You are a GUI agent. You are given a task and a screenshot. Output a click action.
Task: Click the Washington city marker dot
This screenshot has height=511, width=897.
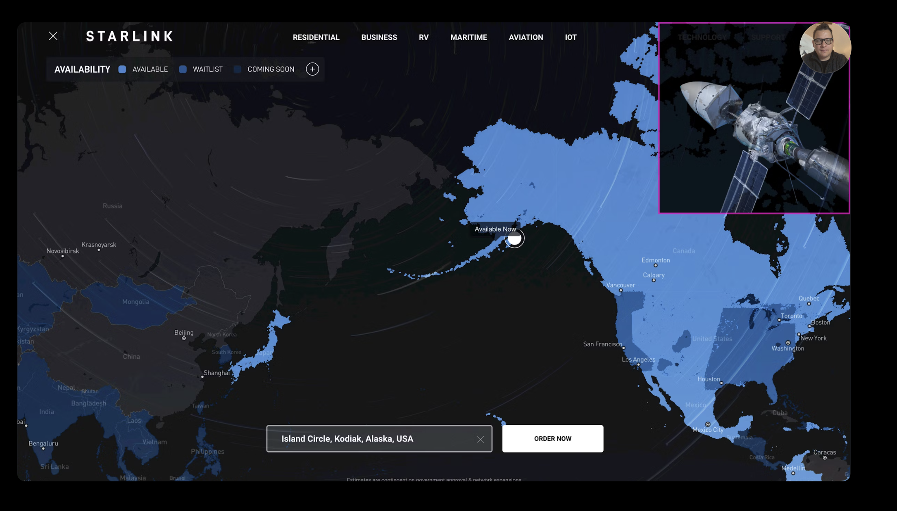tap(788, 343)
